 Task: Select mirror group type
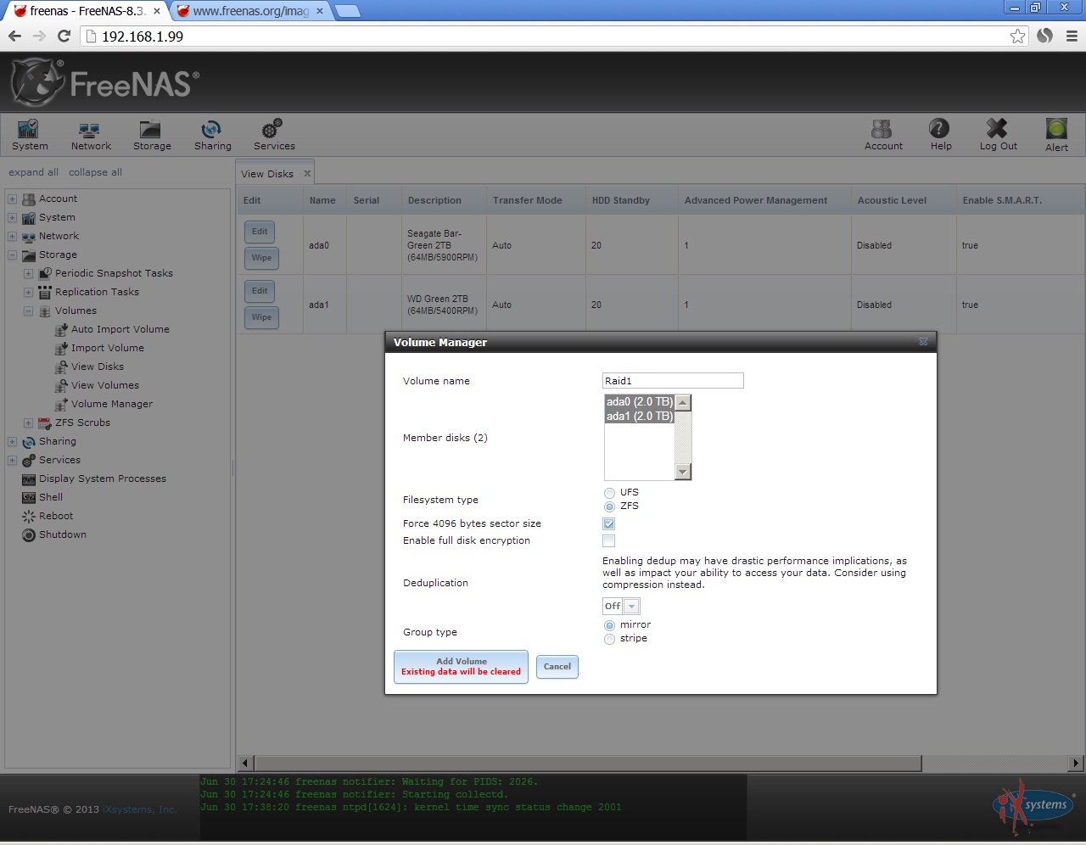pos(609,625)
